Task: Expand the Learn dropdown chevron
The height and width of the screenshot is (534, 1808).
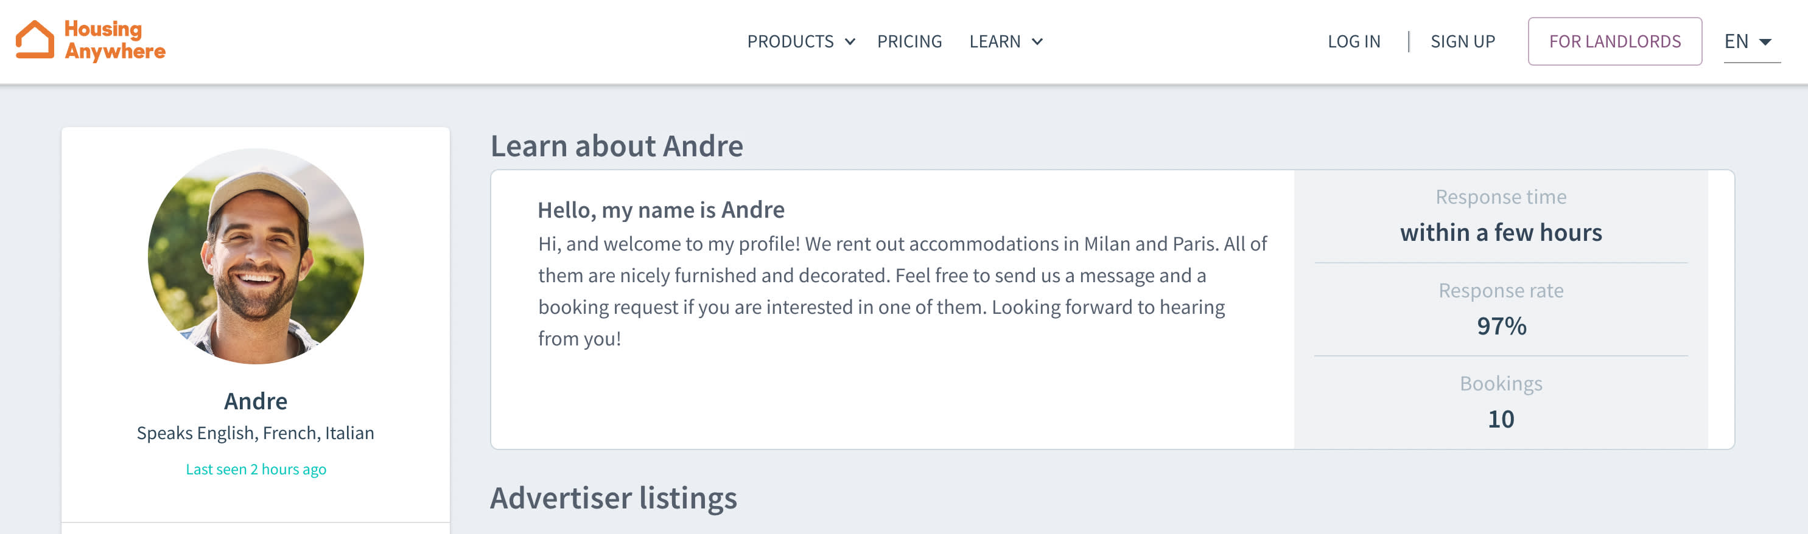Action: tap(1037, 42)
